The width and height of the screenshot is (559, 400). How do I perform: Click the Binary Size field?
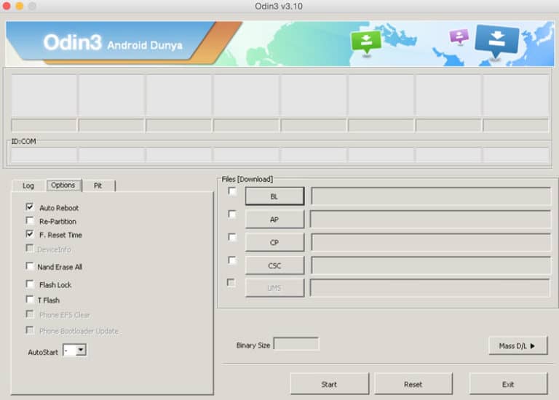pos(296,345)
